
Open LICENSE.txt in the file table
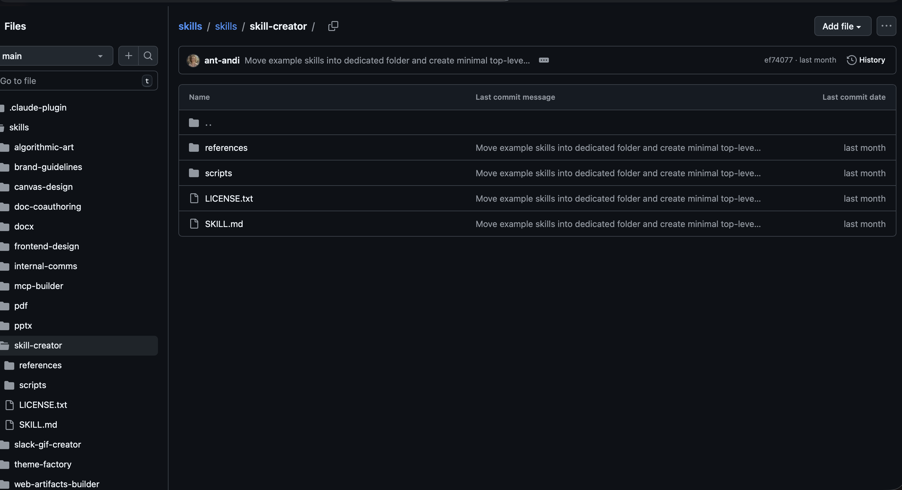point(229,199)
